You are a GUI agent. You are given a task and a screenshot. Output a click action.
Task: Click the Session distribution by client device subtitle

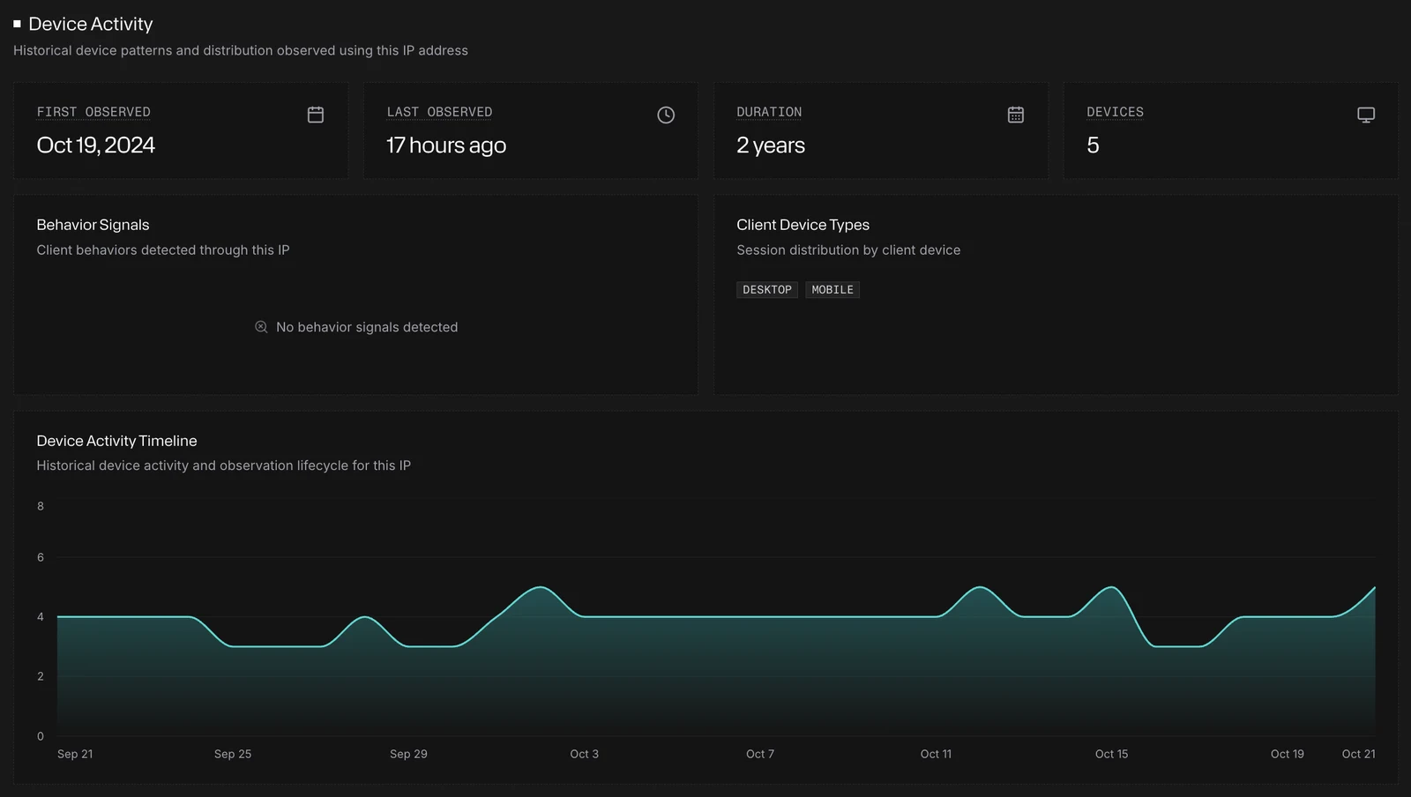[848, 250]
